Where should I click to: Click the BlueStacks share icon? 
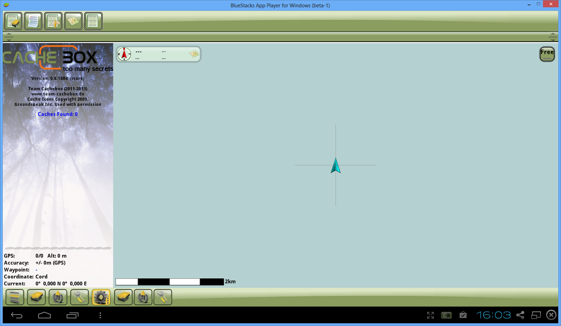pyautogui.click(x=520, y=315)
